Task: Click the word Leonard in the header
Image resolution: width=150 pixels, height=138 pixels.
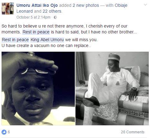Action: pyautogui.click(x=24, y=11)
